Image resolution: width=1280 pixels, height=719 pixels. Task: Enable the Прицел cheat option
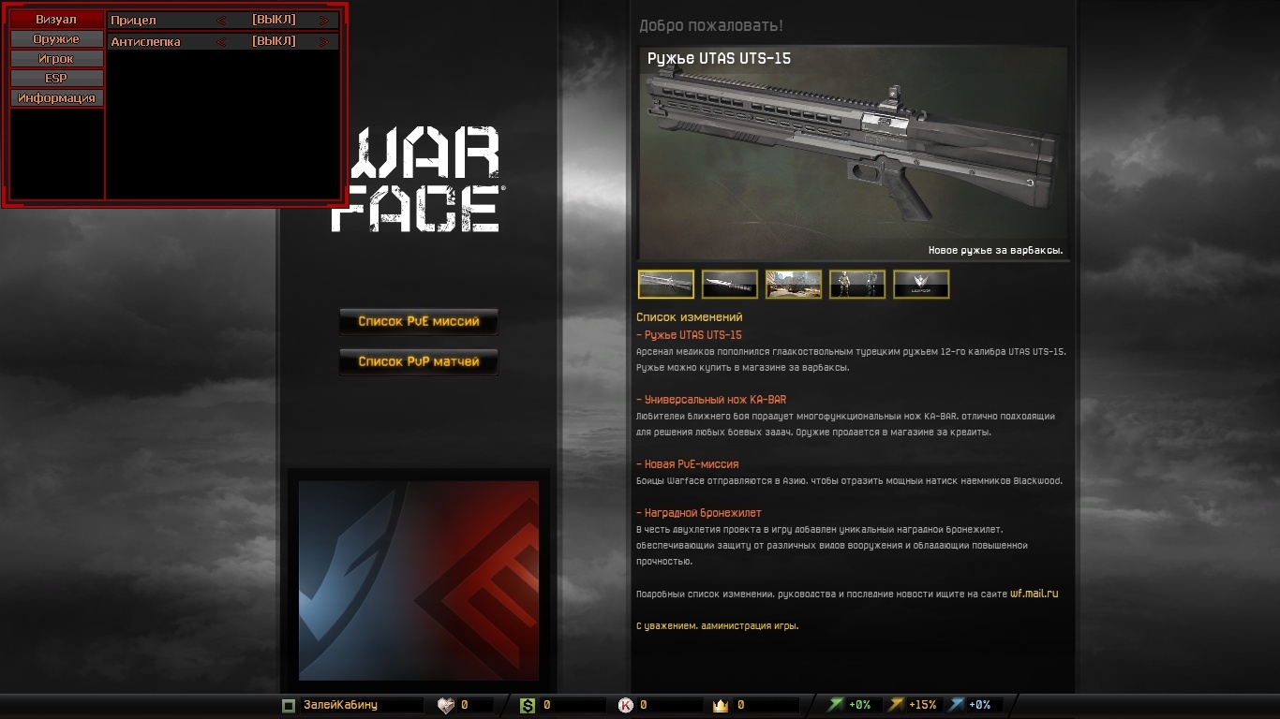click(x=274, y=20)
